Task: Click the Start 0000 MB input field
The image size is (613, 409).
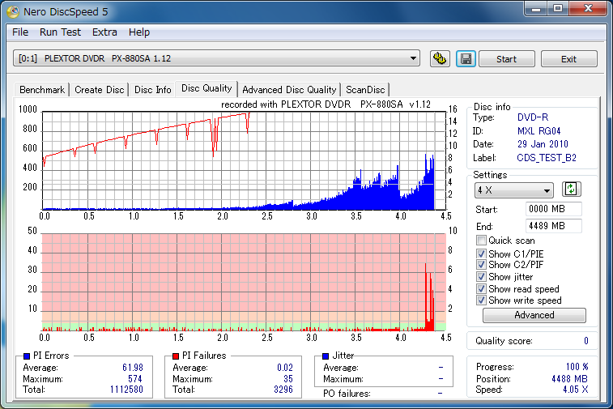Action: pos(554,209)
